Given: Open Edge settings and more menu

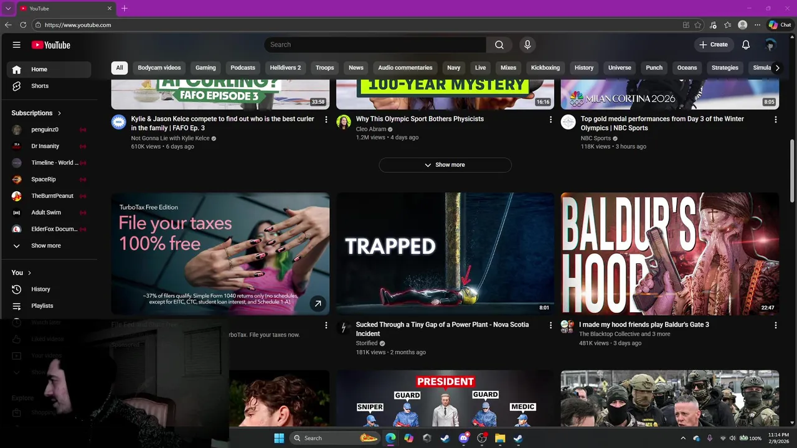Looking at the screenshot, I should point(757,25).
